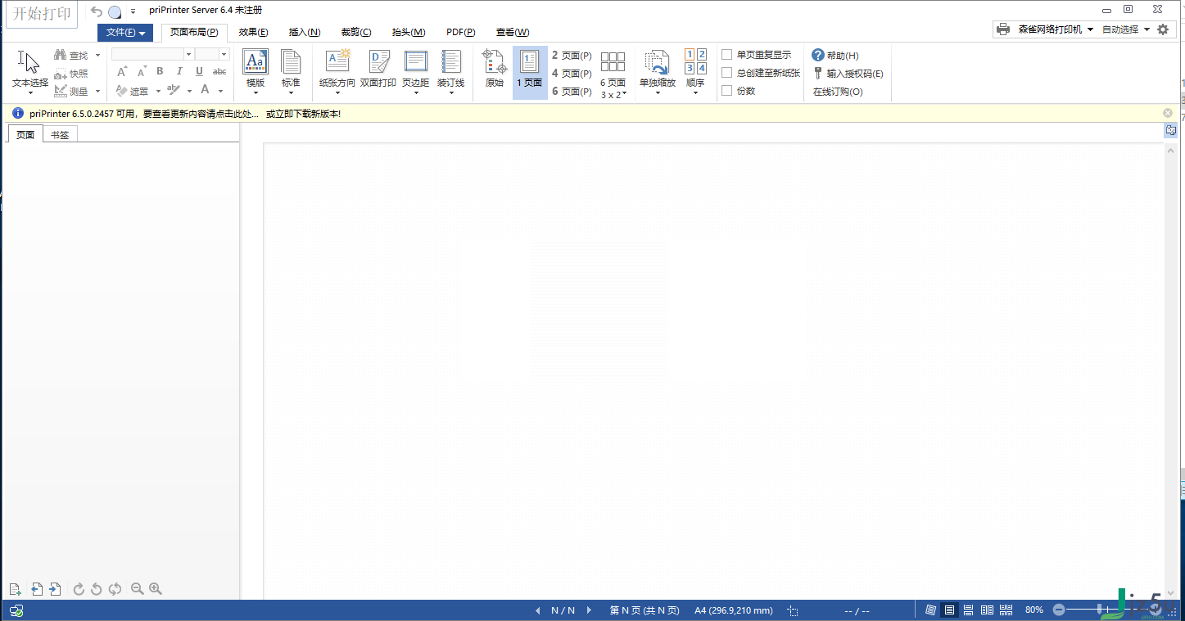Viewport: 1185px width, 621px height.
Task: Open 在线订购(O) online purchase
Action: point(838,92)
